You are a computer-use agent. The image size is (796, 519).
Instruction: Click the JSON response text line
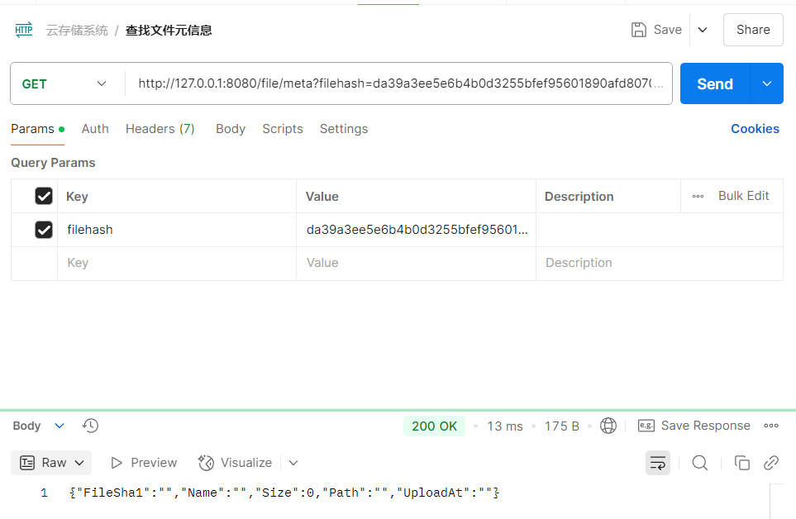click(284, 493)
